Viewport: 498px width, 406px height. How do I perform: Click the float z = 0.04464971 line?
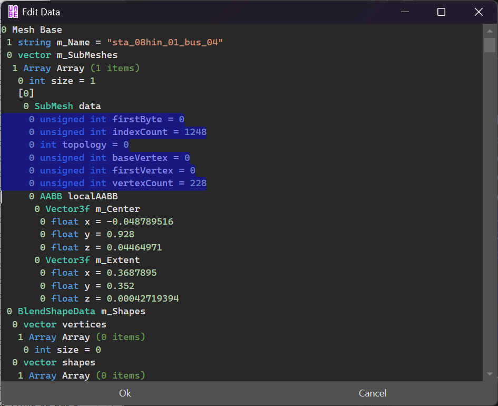[x=101, y=247]
